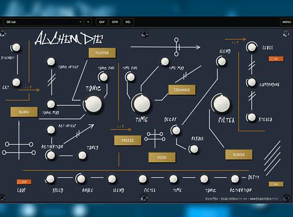Click the SAV preset button
Viewport: 293px width, 217px height.
102,22
